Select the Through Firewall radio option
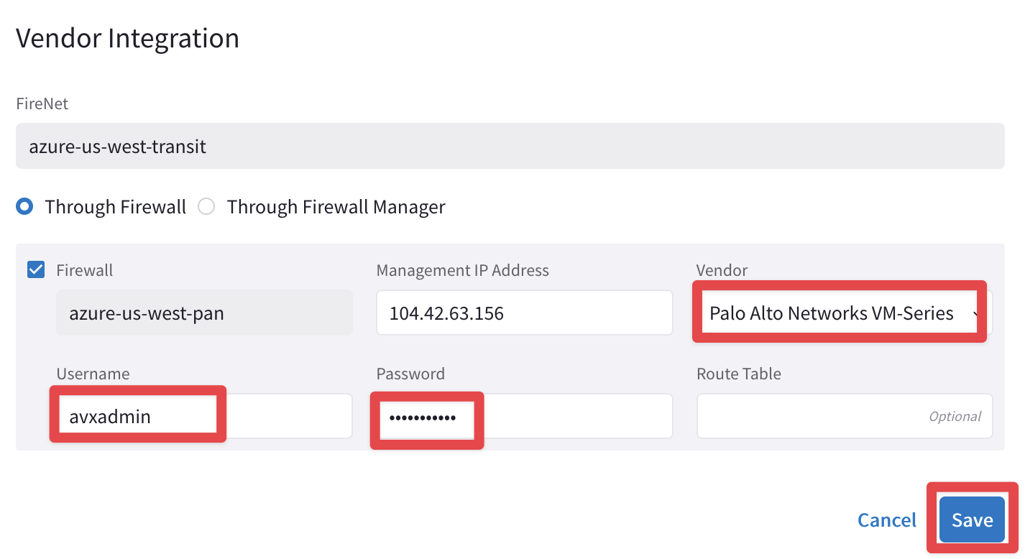The width and height of the screenshot is (1025, 559). [24, 207]
